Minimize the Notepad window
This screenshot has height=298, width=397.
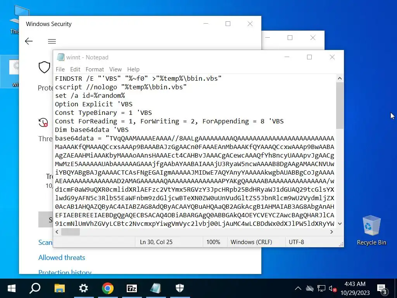pyautogui.click(x=287, y=57)
